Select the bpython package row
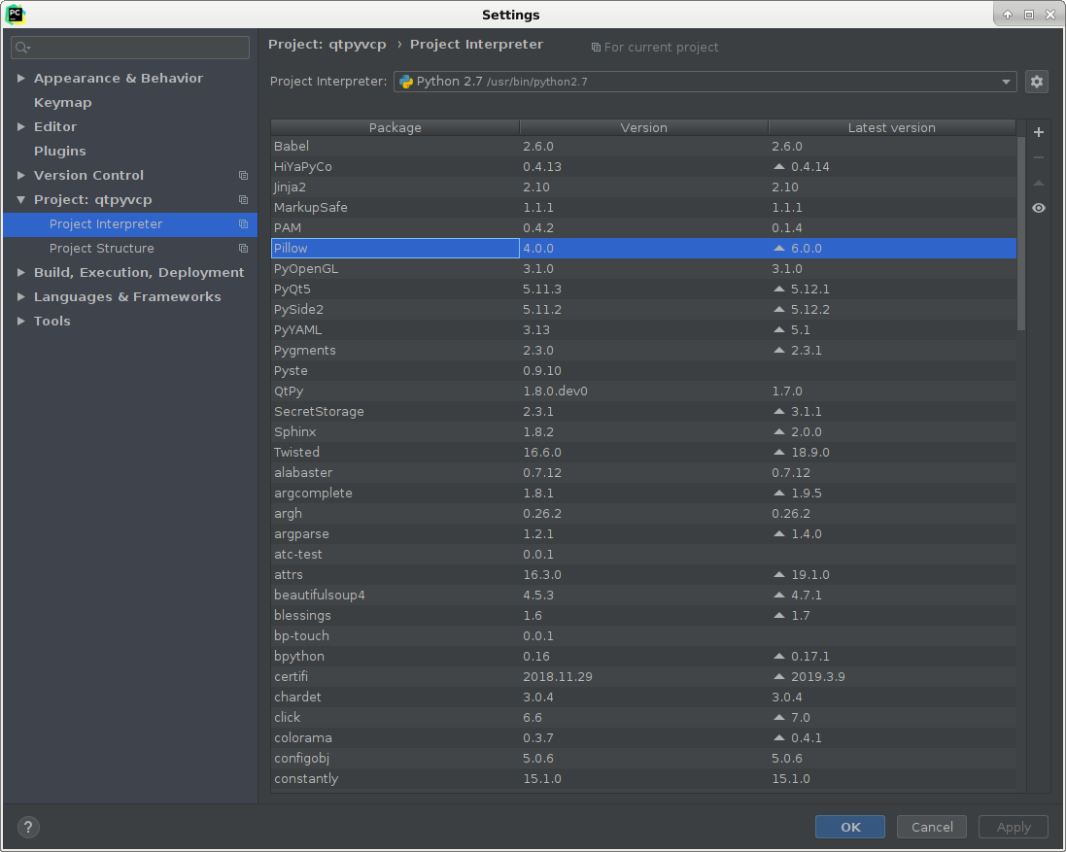This screenshot has height=852, width=1066. [644, 656]
